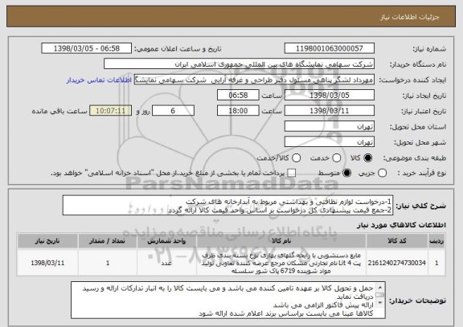Click the نام دستگاه خریدار field
Viewport: 463px width, 327px height.
pyautogui.click(x=240, y=64)
